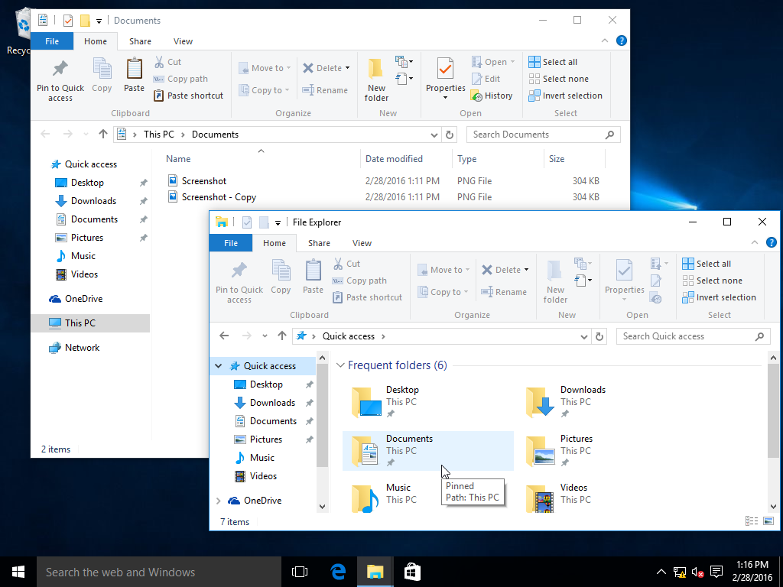The image size is (783, 587).
Task: Go back in the File Explorer window
Action: [x=224, y=336]
